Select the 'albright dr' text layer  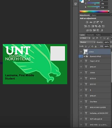[x=97, y=119]
